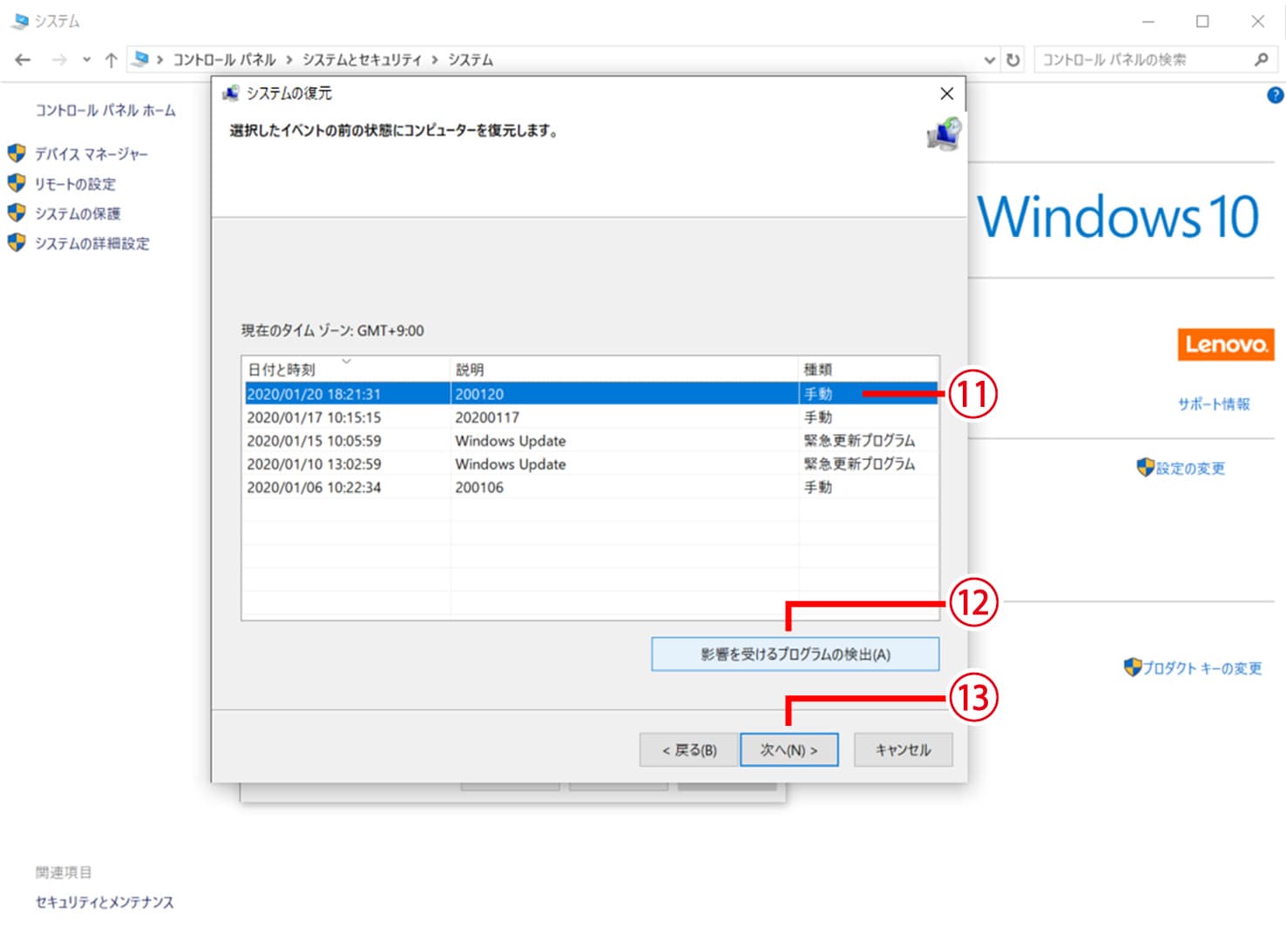Click the shield icon beside システムの保護
This screenshot has height=941, width=1286.
tap(17, 213)
